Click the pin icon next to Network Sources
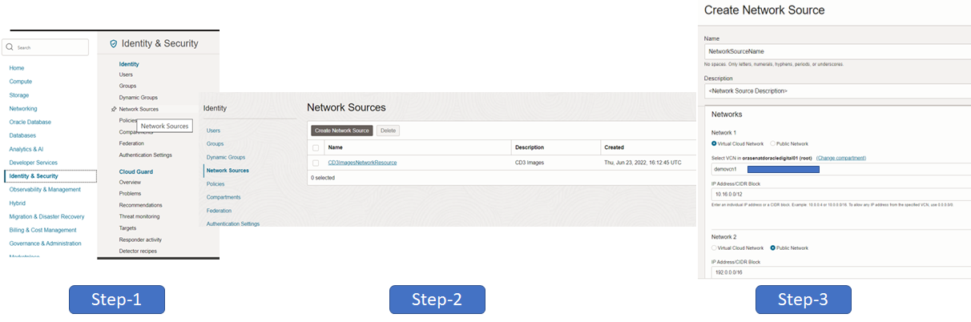Image resolution: width=971 pixels, height=322 pixels. [114, 109]
